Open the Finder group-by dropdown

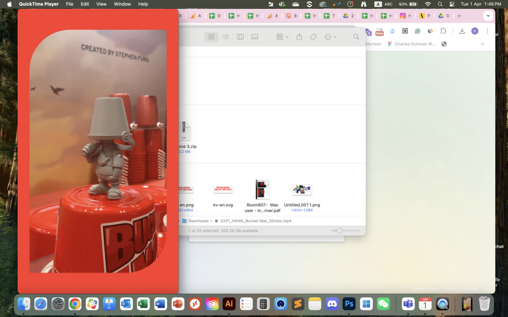282,37
